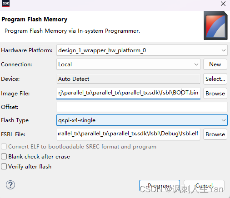
Task: Click the New connection button
Action: [215, 64]
